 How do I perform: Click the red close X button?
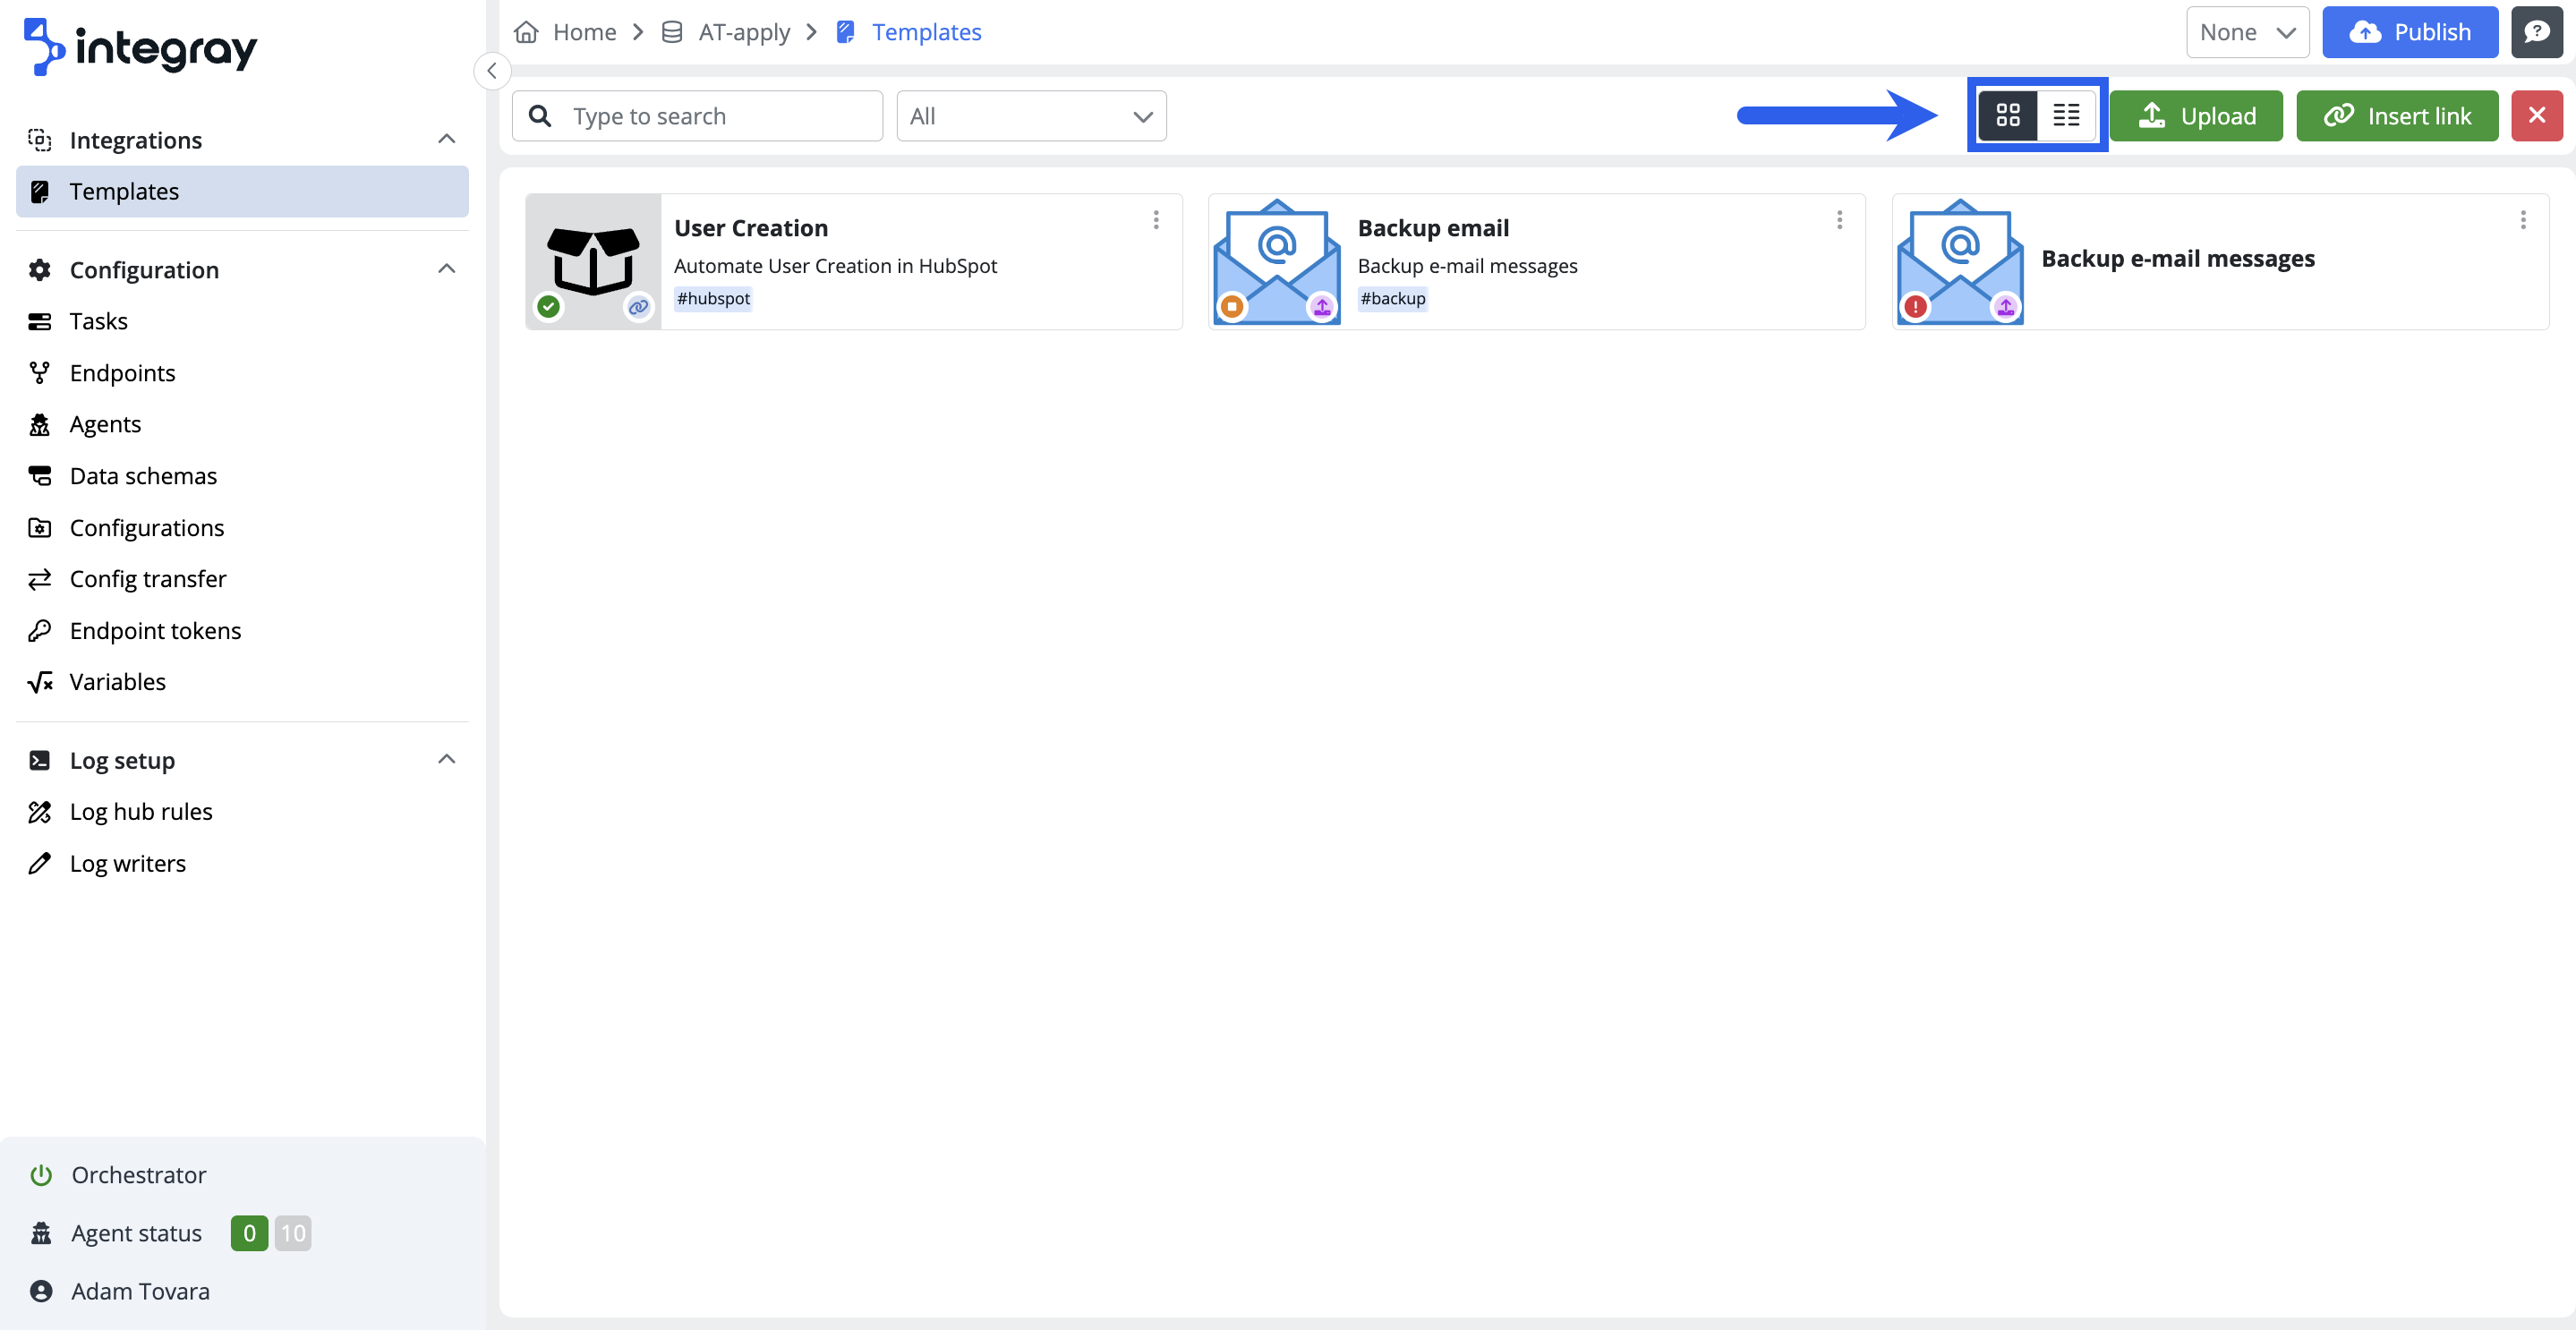[x=2536, y=116]
